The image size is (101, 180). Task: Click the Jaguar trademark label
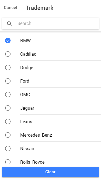tap(27, 108)
